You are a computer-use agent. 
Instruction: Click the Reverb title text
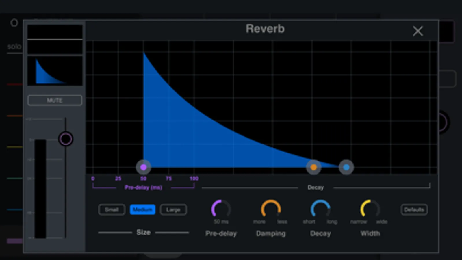tap(265, 29)
